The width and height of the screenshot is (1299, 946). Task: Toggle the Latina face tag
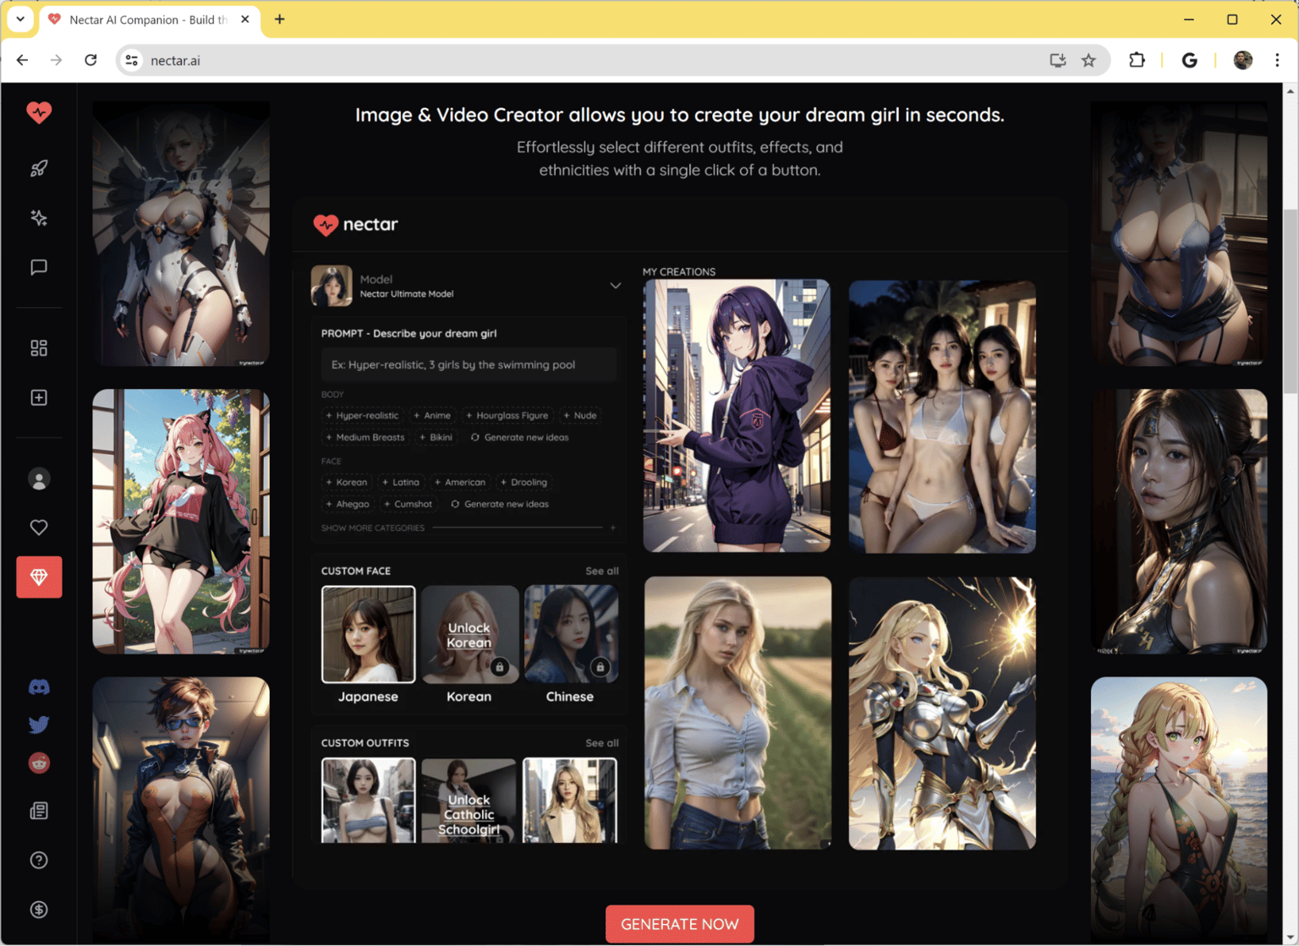(401, 482)
